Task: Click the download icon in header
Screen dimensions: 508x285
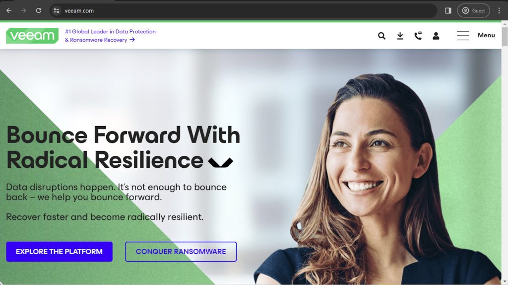Action: (x=400, y=36)
